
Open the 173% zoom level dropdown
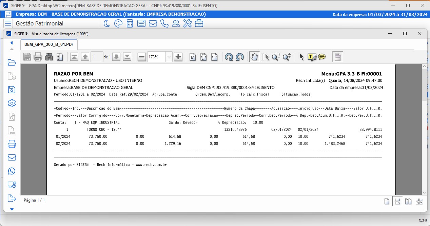169,57
